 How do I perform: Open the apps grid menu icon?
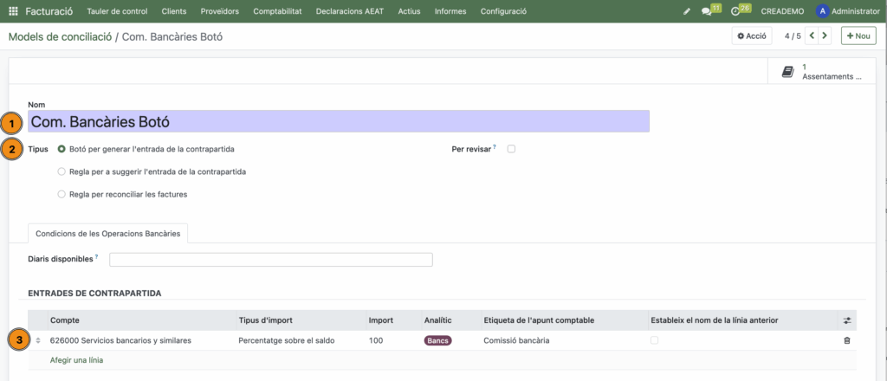tap(13, 11)
